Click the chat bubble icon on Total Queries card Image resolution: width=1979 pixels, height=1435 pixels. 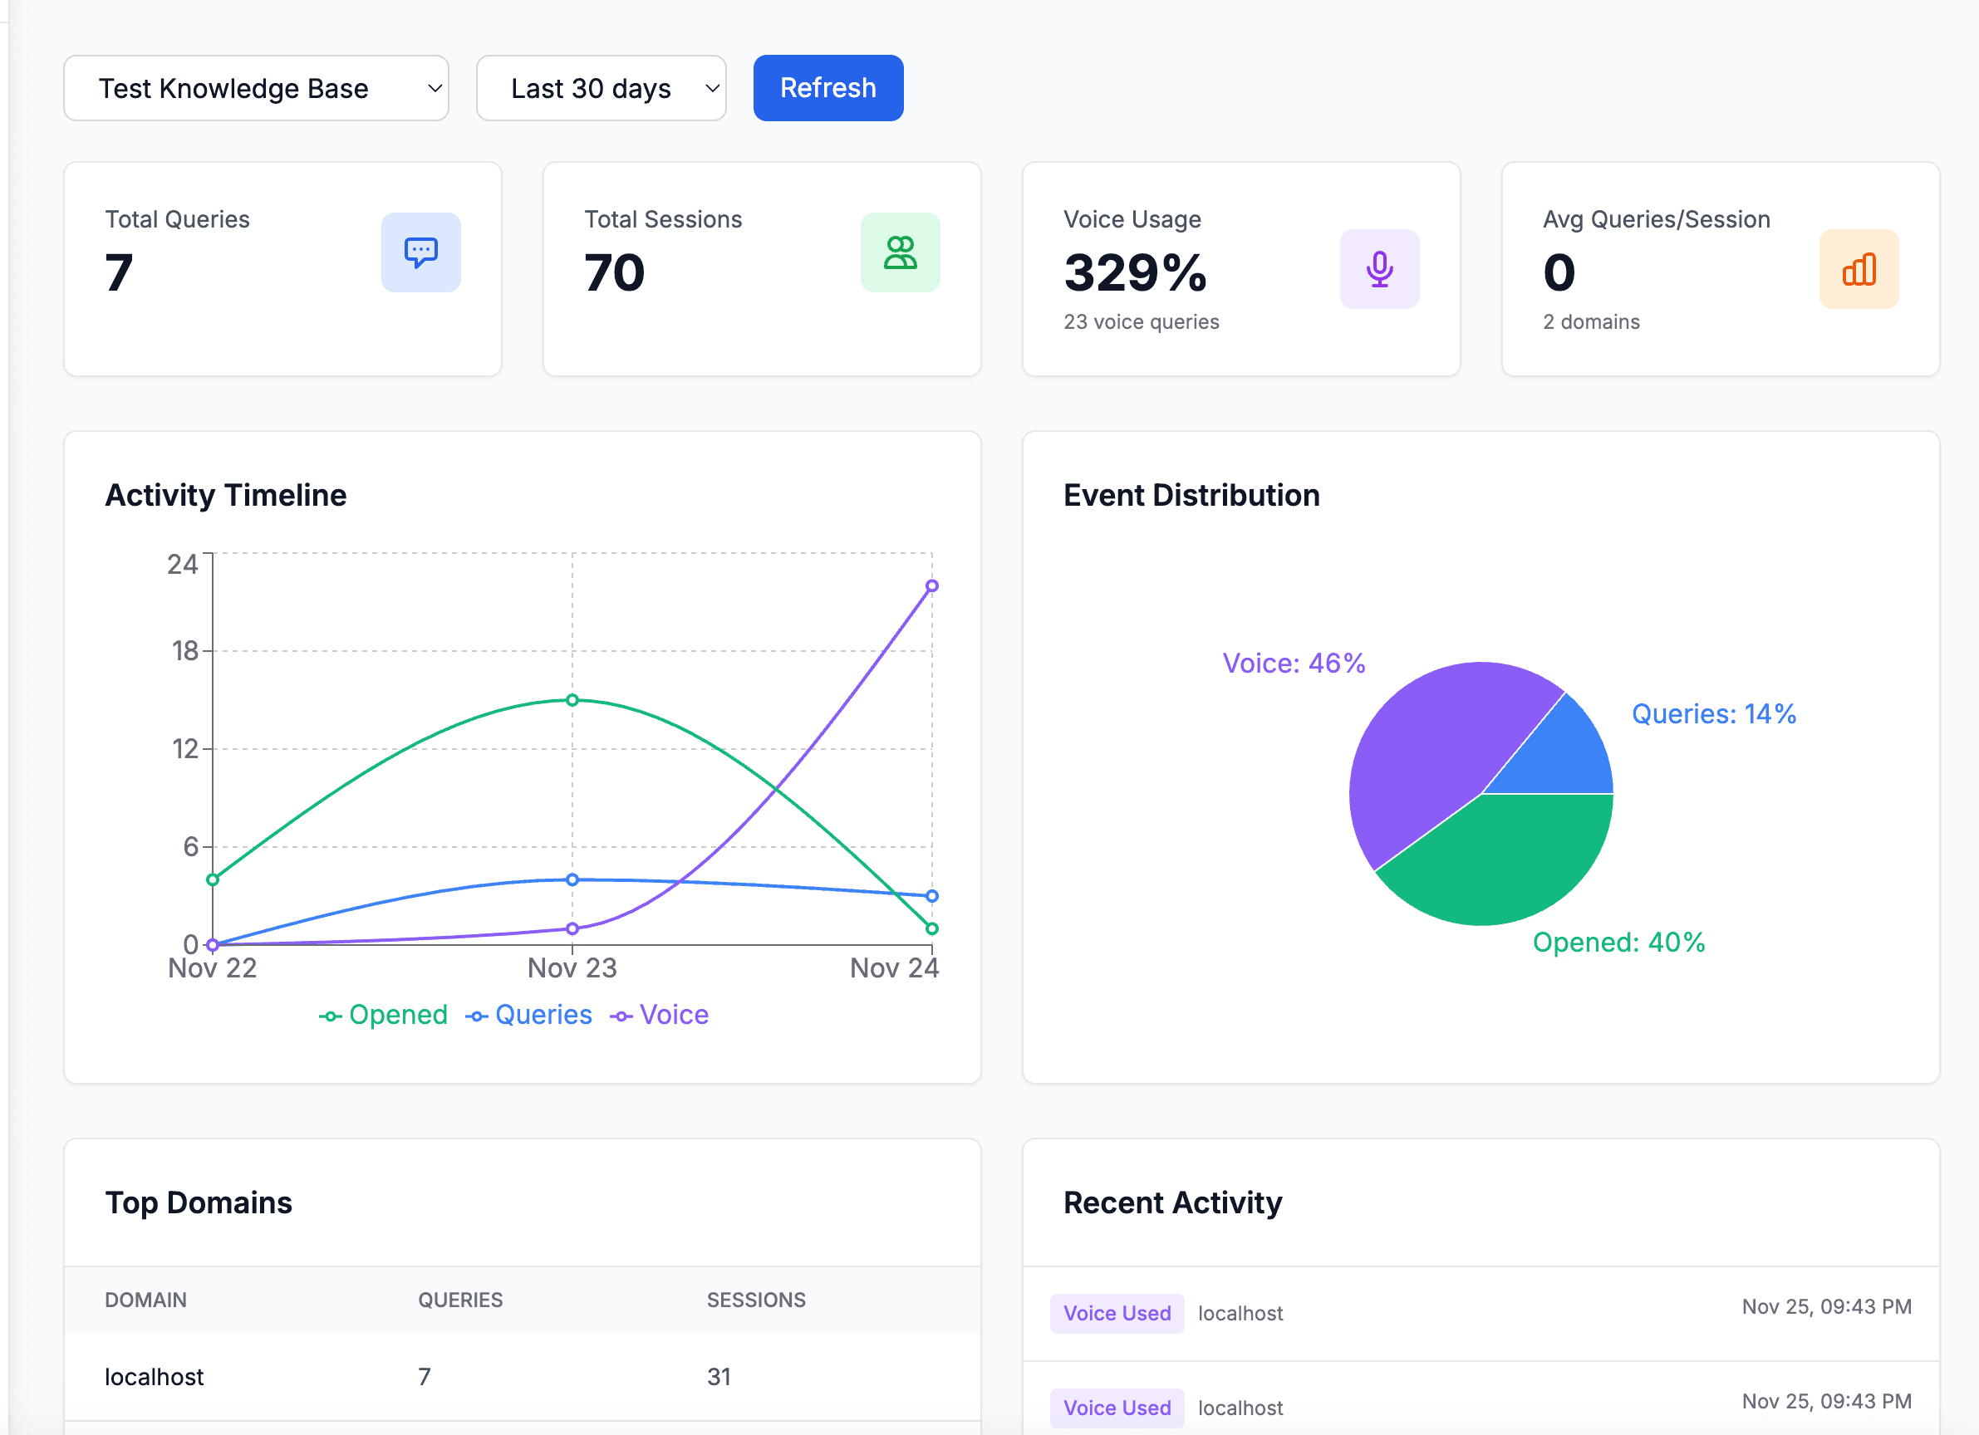pos(421,253)
